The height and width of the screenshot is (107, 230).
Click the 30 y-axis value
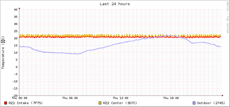point(16,24)
